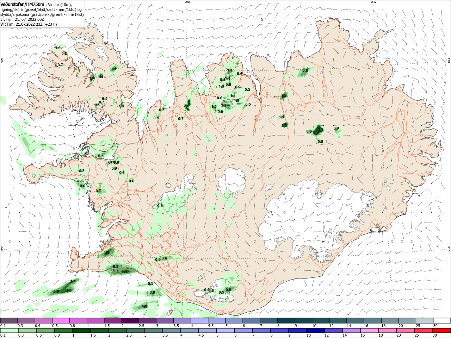Pick the very dark purple snow scale swatch at 2
The height and width of the screenshot is (338, 451).
[x=130, y=321]
